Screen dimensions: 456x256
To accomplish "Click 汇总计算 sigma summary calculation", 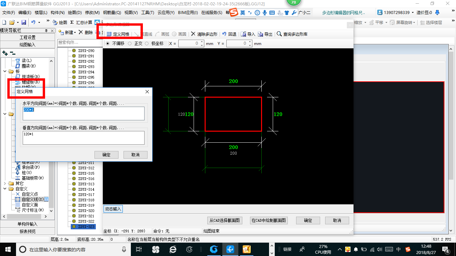I will pyautogui.click(x=81, y=22).
